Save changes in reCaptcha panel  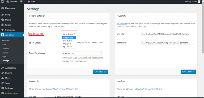[x=188, y=72]
